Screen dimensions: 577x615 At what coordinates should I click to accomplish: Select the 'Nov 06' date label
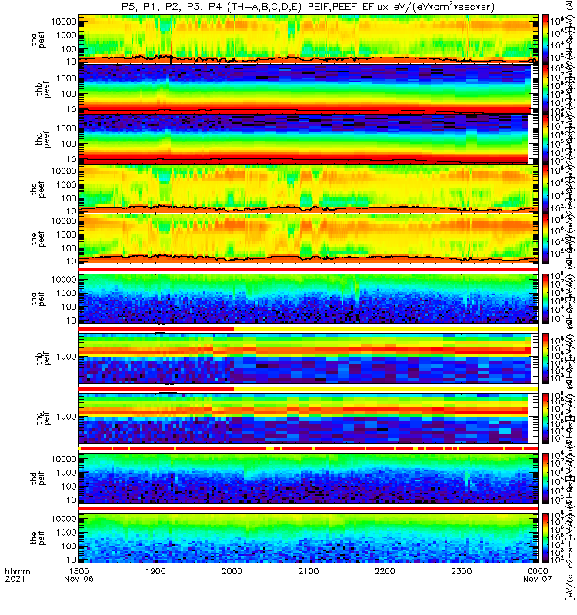tap(79, 579)
